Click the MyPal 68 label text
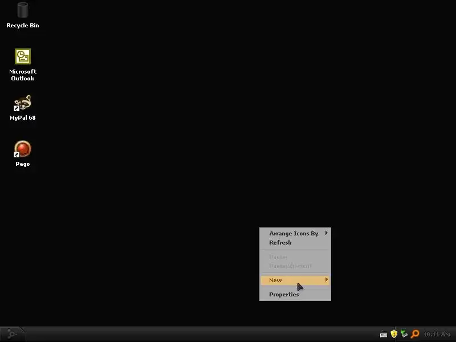 (x=23, y=118)
